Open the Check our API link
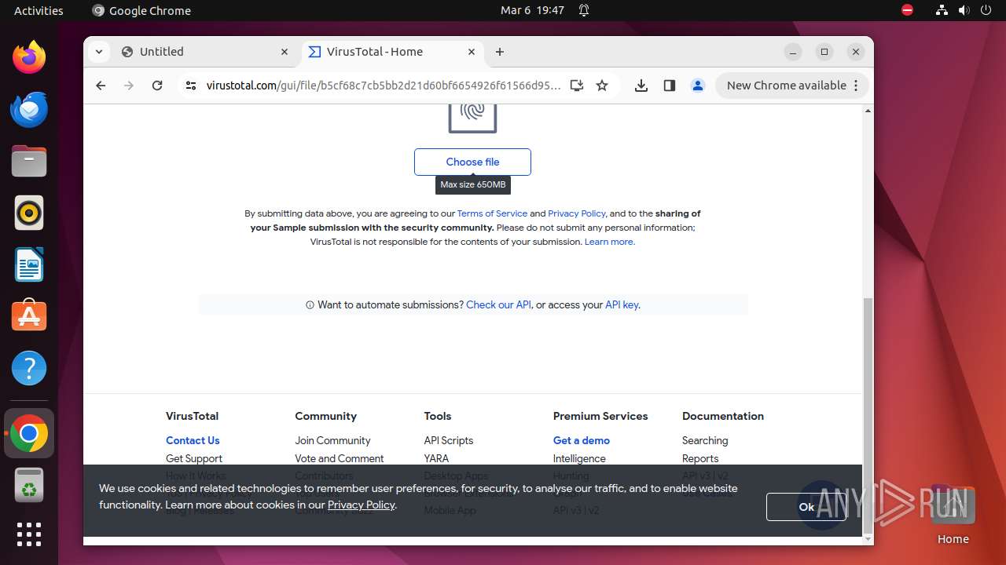This screenshot has width=1006, height=565. [x=498, y=304]
